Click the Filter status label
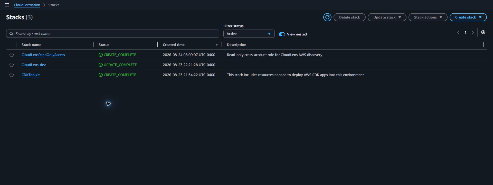 (233, 26)
